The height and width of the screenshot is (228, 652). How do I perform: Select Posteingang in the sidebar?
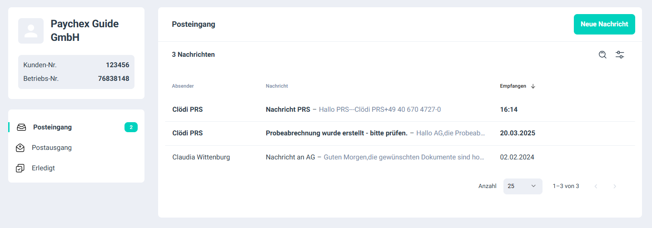click(52, 127)
